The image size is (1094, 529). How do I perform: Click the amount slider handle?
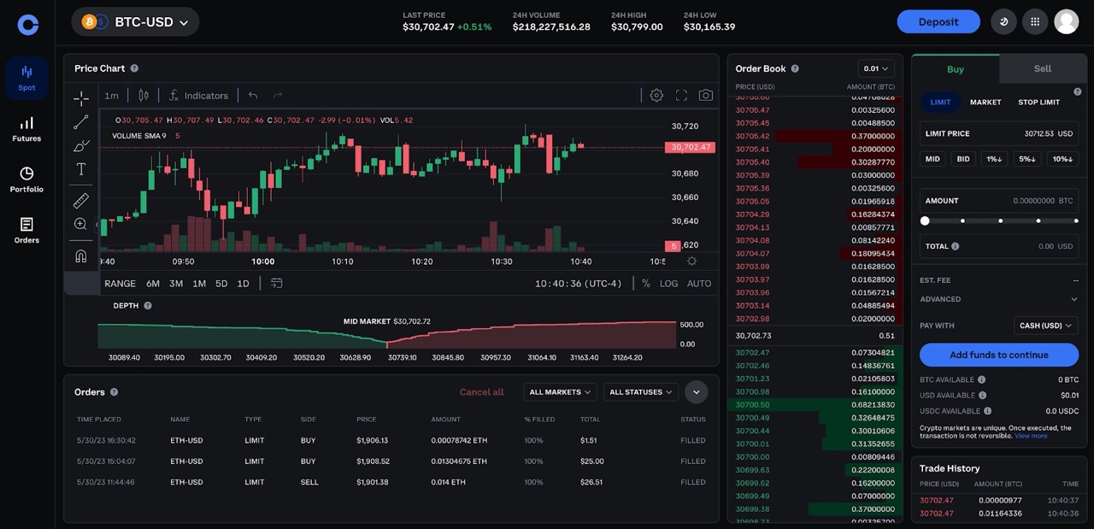(x=925, y=221)
